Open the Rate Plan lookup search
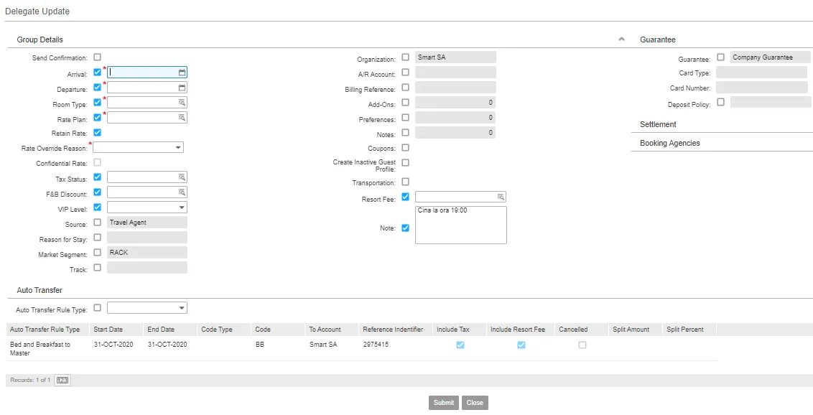 182,118
